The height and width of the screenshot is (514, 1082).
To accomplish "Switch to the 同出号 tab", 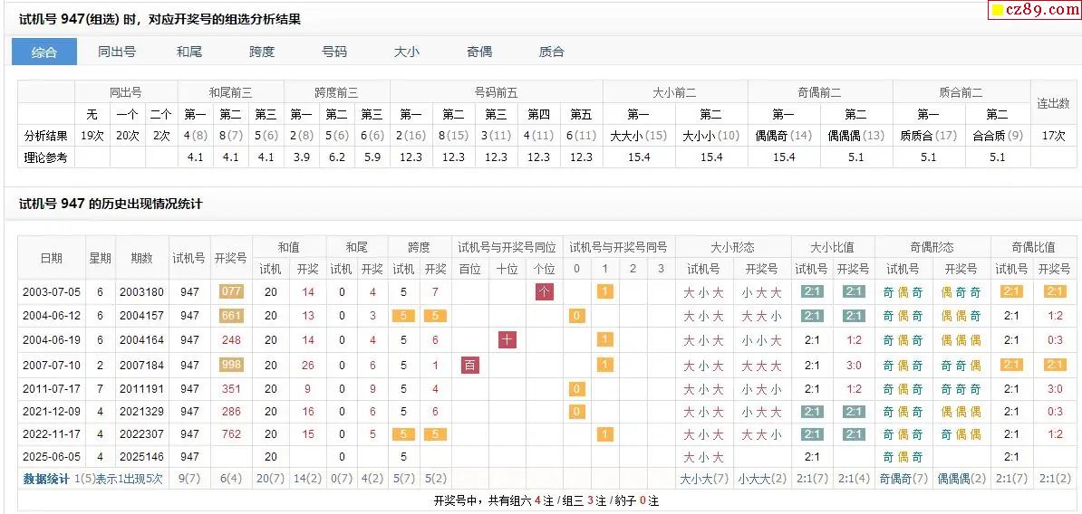I will coord(117,52).
